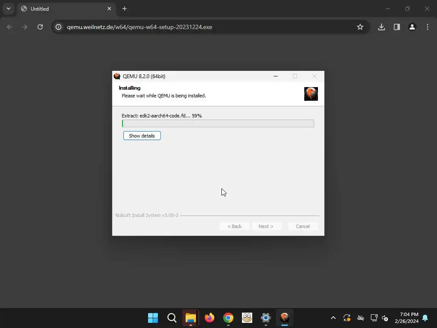Click the greyed Next > button
Image resolution: width=437 pixels, height=328 pixels.
click(x=266, y=226)
